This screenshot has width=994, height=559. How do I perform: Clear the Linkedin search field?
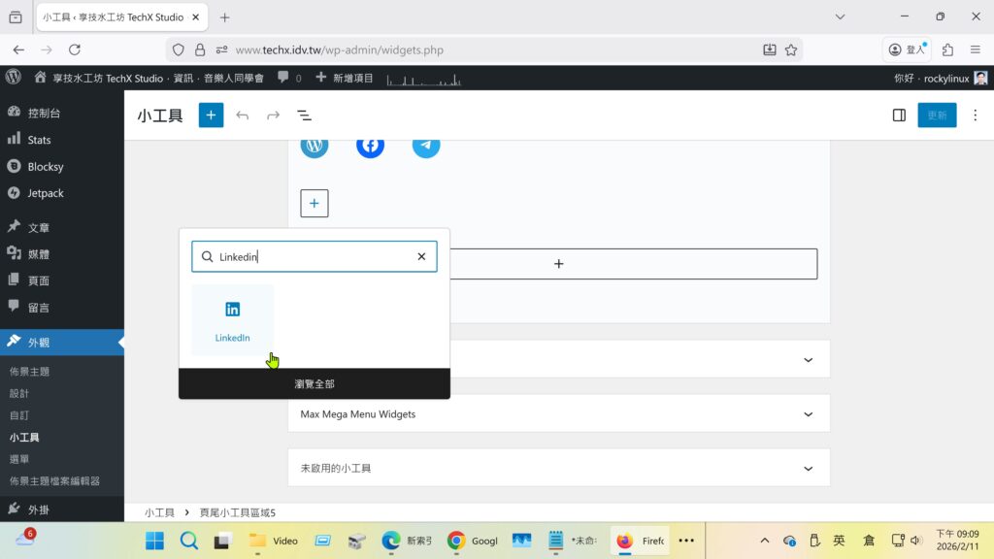point(421,257)
